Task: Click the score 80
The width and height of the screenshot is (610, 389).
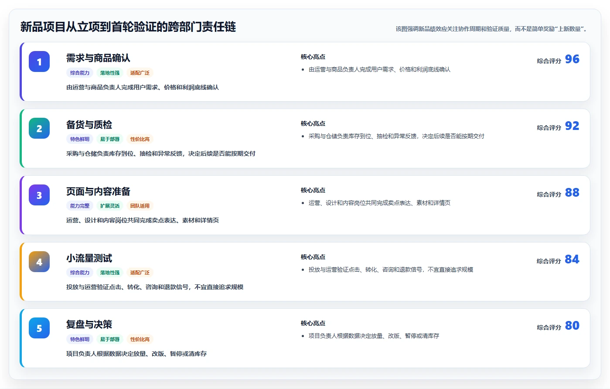Action: pos(572,325)
